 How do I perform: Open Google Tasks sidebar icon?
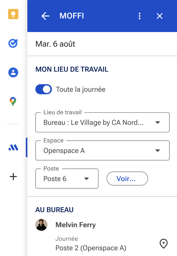click(13, 44)
